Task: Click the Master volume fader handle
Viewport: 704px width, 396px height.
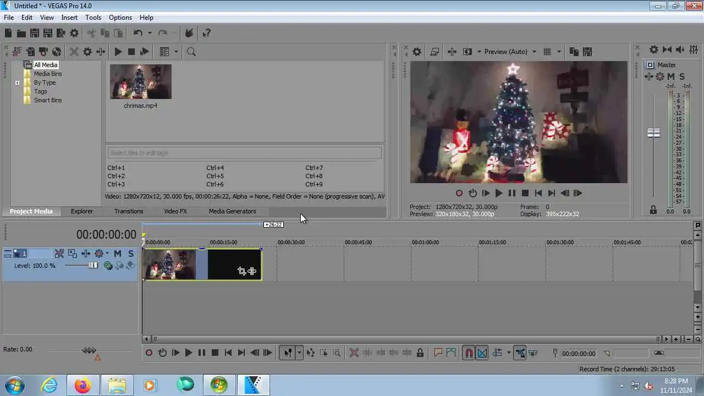Action: click(653, 133)
